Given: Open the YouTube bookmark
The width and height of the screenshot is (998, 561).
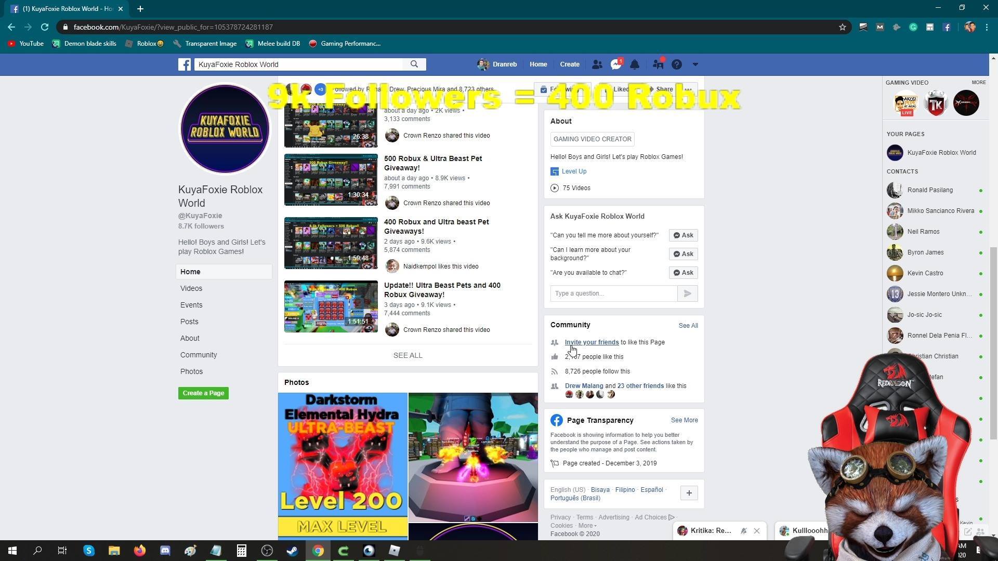Looking at the screenshot, I should (25, 44).
